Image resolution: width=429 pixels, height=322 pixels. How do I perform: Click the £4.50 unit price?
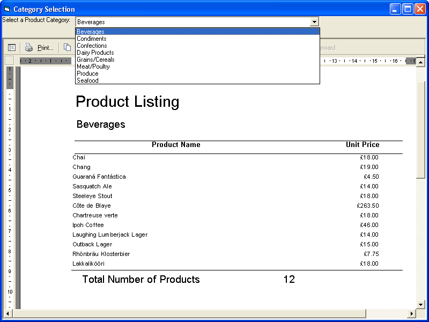coord(371,177)
